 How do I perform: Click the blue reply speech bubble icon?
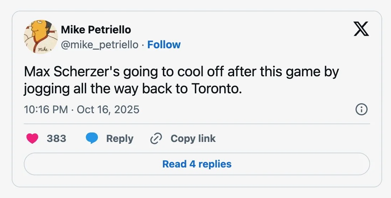92,139
